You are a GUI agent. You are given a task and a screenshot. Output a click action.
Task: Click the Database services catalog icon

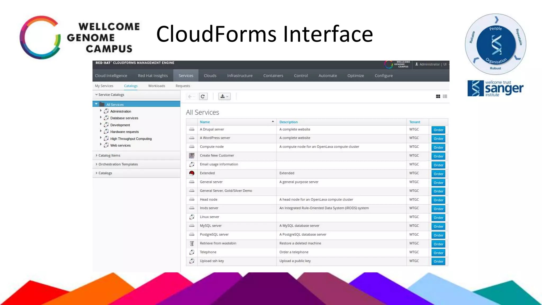pos(106,118)
